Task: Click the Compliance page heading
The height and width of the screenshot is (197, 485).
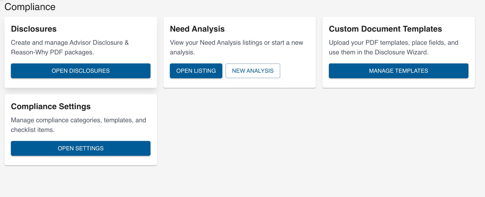Action: click(x=29, y=6)
